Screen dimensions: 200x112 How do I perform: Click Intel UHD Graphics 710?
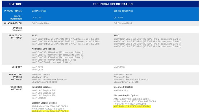coord(44,91)
